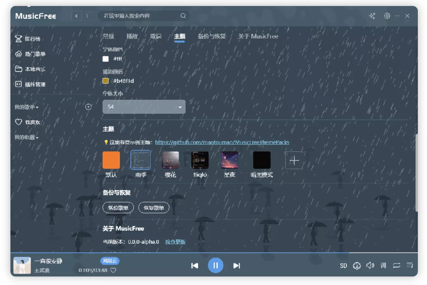Open the MusicFreeThemePacks GitHub link
The width and height of the screenshot is (427, 285).
pyautogui.click(x=222, y=142)
